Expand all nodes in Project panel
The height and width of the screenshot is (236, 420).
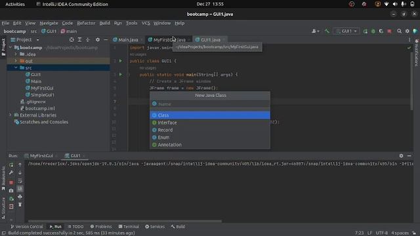79,39
